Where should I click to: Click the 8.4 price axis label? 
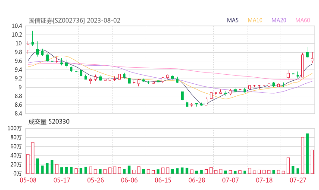[18, 114]
